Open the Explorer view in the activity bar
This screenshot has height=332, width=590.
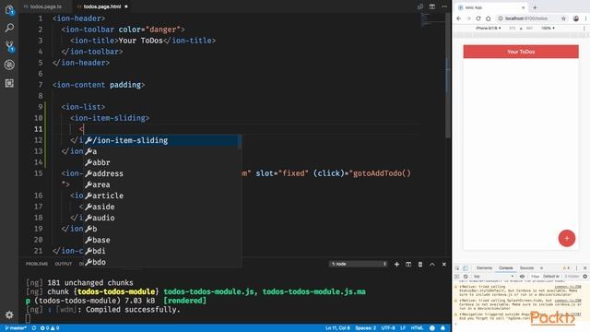[x=9, y=10]
